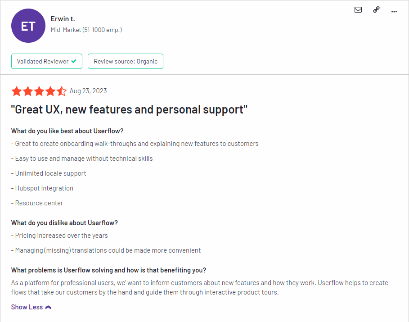Click the "dislike about Userflow" heading
Screen dimensions: 409x322
pyautogui.click(x=64, y=223)
